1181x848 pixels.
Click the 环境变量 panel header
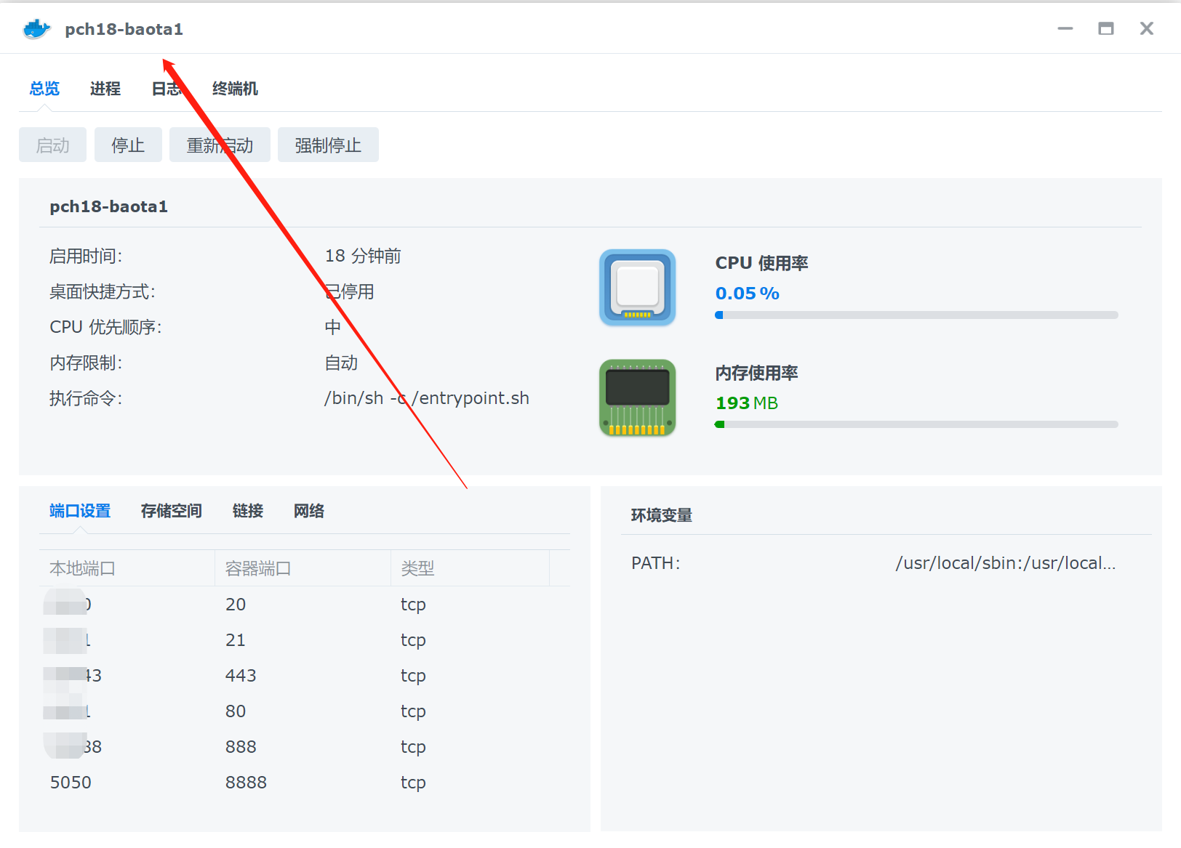(660, 514)
